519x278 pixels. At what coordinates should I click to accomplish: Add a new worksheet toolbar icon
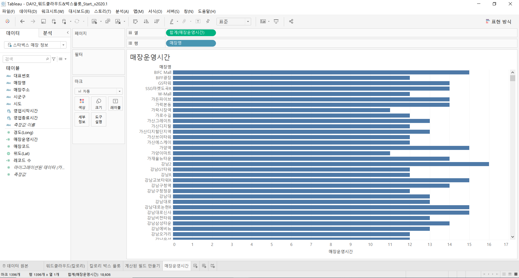click(94, 21)
